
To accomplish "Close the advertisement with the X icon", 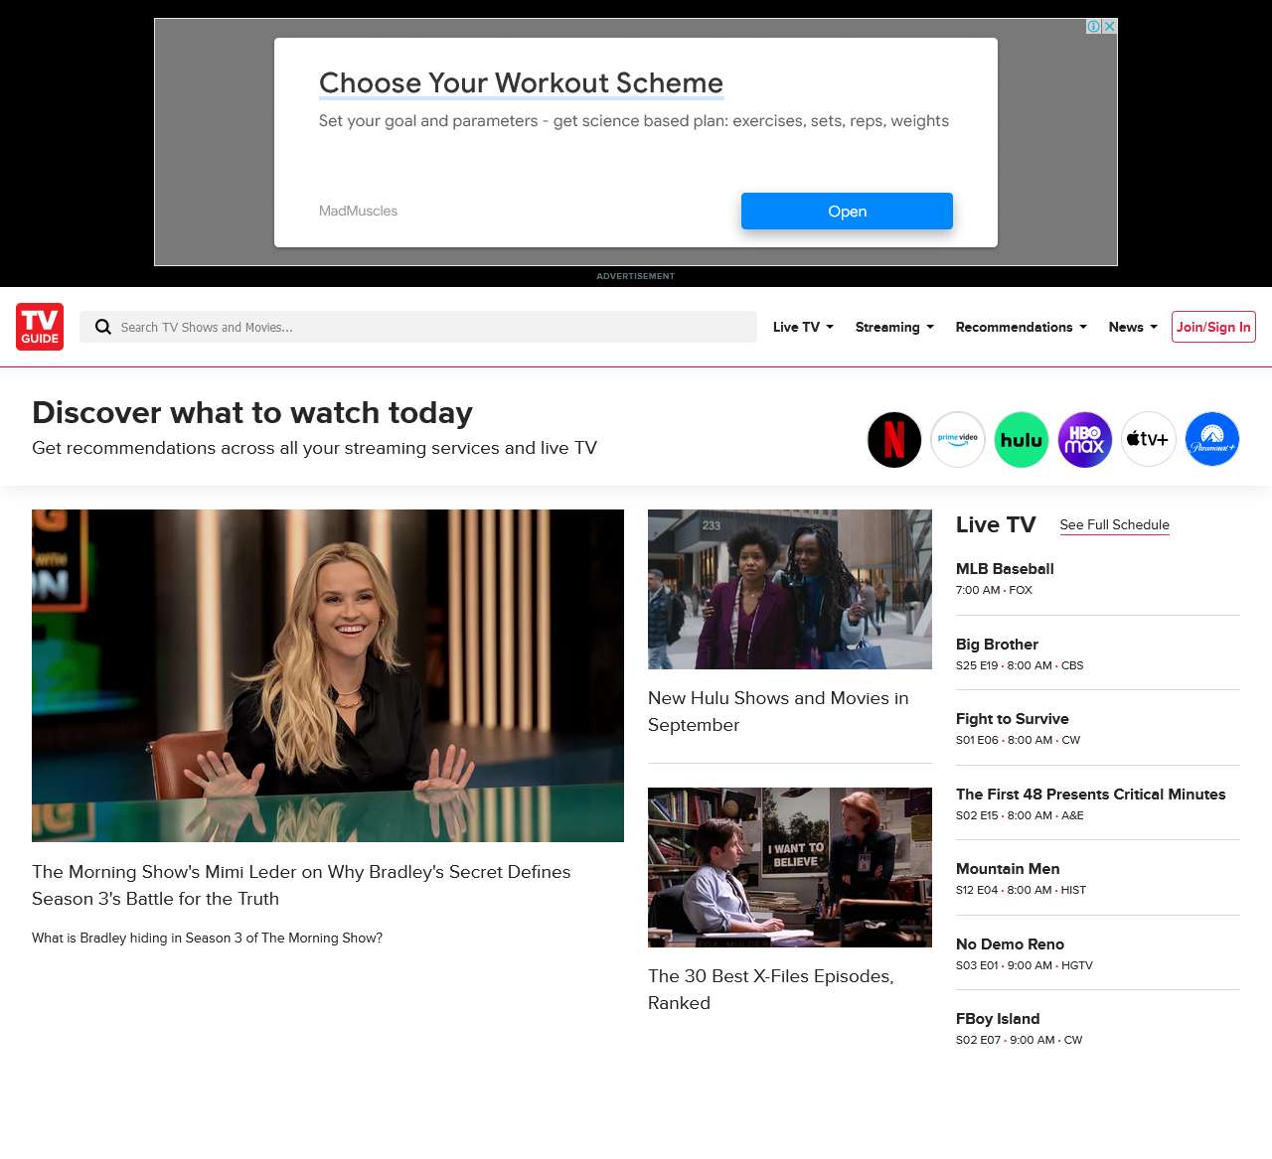I will pyautogui.click(x=1108, y=27).
